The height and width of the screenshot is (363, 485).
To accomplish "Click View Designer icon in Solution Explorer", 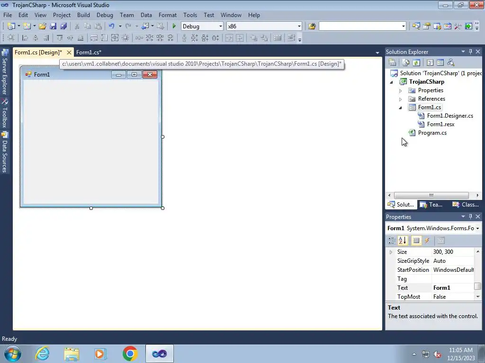I will 440,62.
